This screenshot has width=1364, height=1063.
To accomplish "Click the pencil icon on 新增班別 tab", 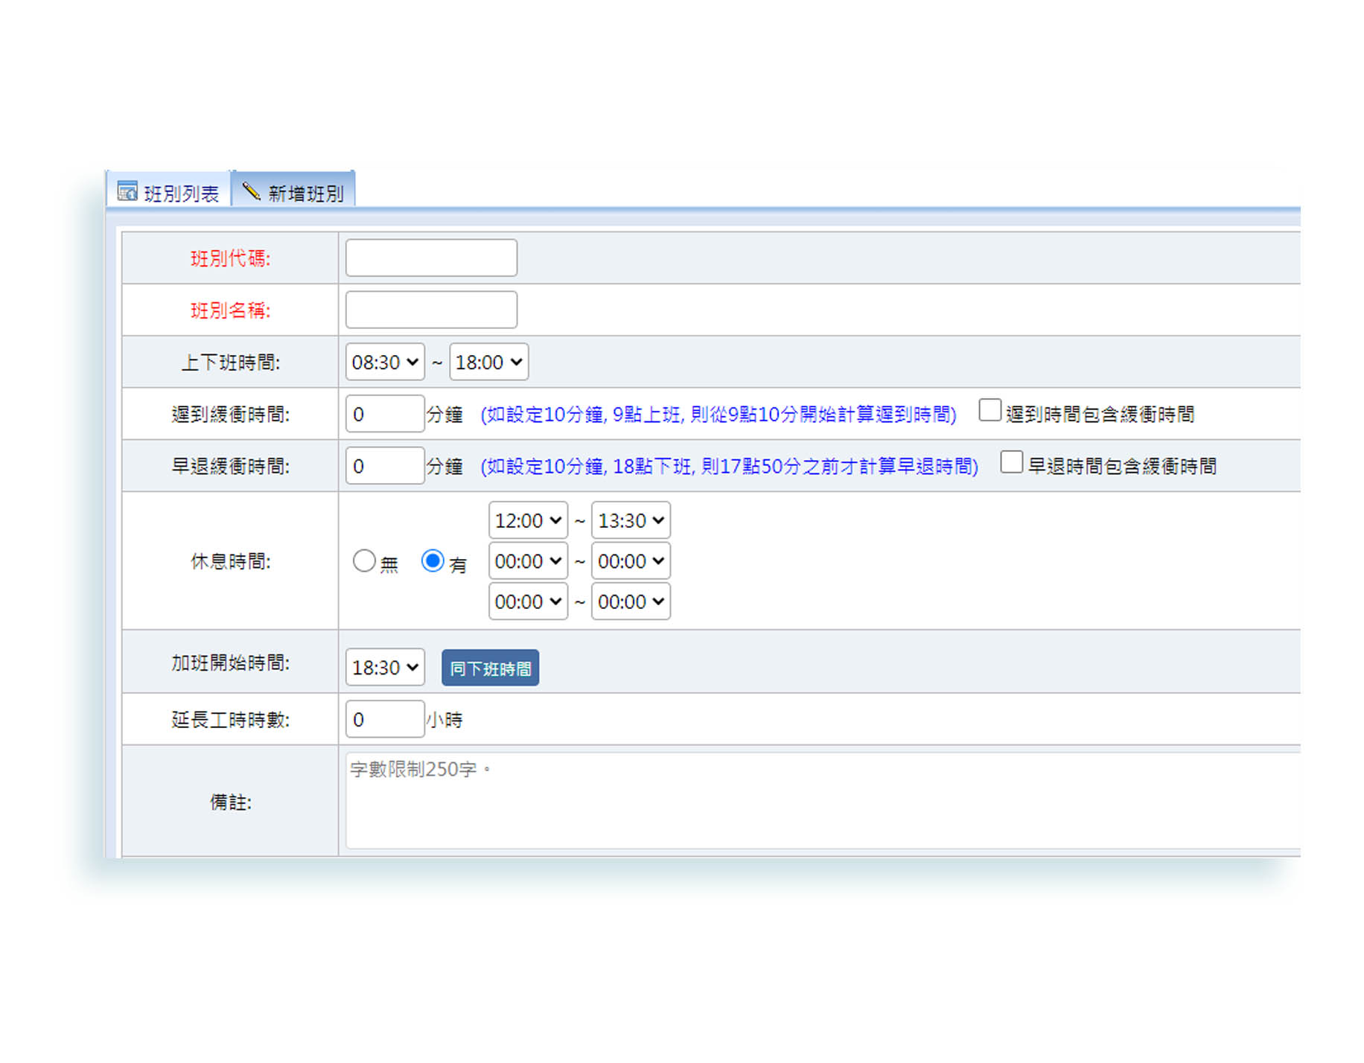I will (252, 191).
